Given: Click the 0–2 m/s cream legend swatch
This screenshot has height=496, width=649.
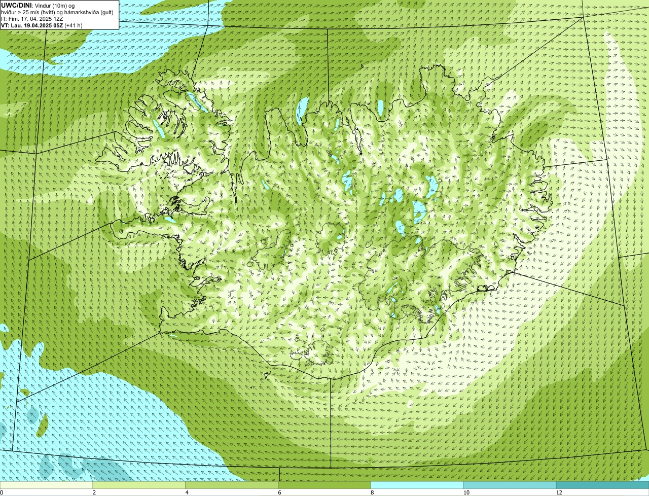Looking at the screenshot, I should (x=47, y=485).
